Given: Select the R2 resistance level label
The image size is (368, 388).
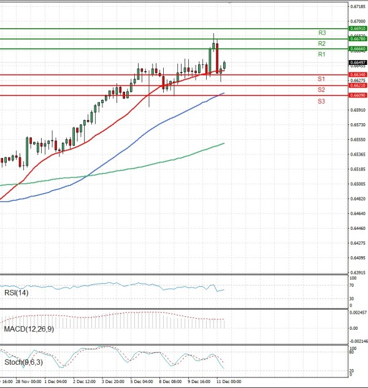Looking at the screenshot, I should pyautogui.click(x=321, y=44).
